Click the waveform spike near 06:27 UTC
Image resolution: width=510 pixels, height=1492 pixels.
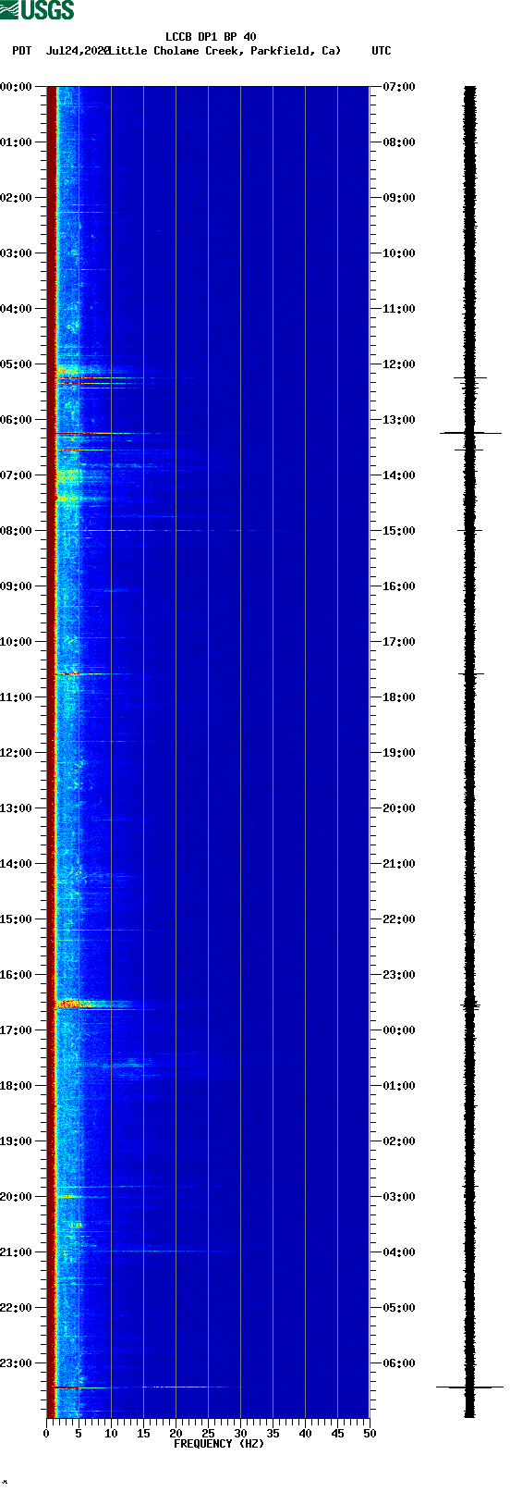(469, 1387)
